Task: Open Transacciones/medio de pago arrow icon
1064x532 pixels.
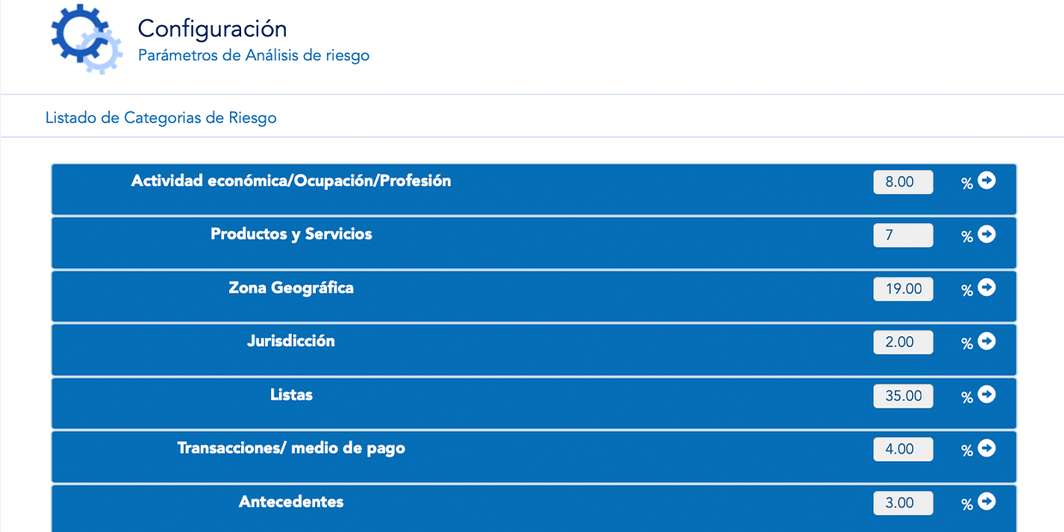Action: [987, 448]
